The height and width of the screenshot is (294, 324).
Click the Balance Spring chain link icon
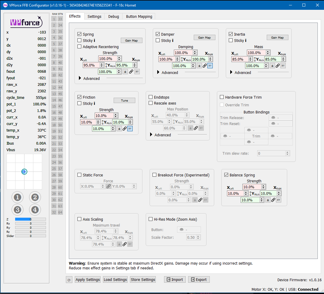273,200
